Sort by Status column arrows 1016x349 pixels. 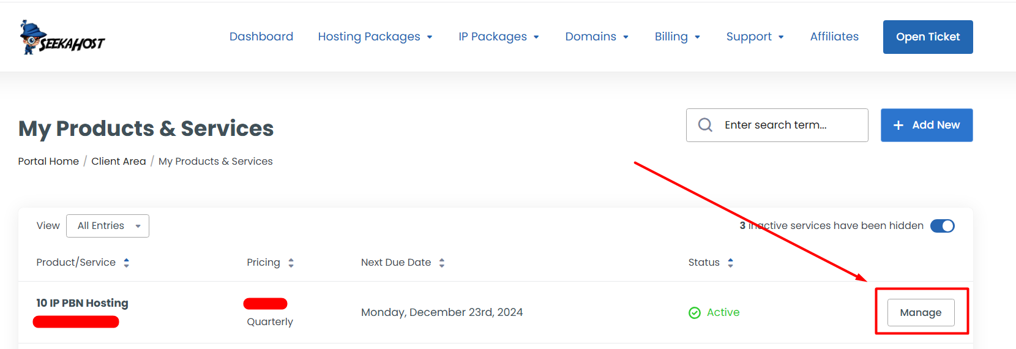[x=730, y=263]
